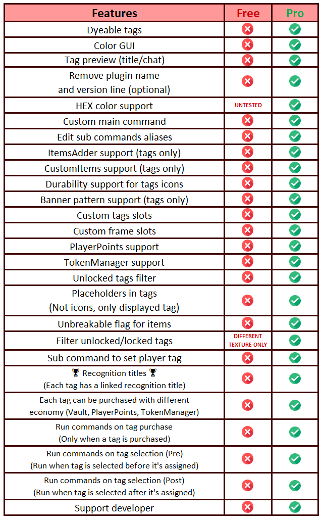Click the UNTESTED label in Free column

coord(248,105)
